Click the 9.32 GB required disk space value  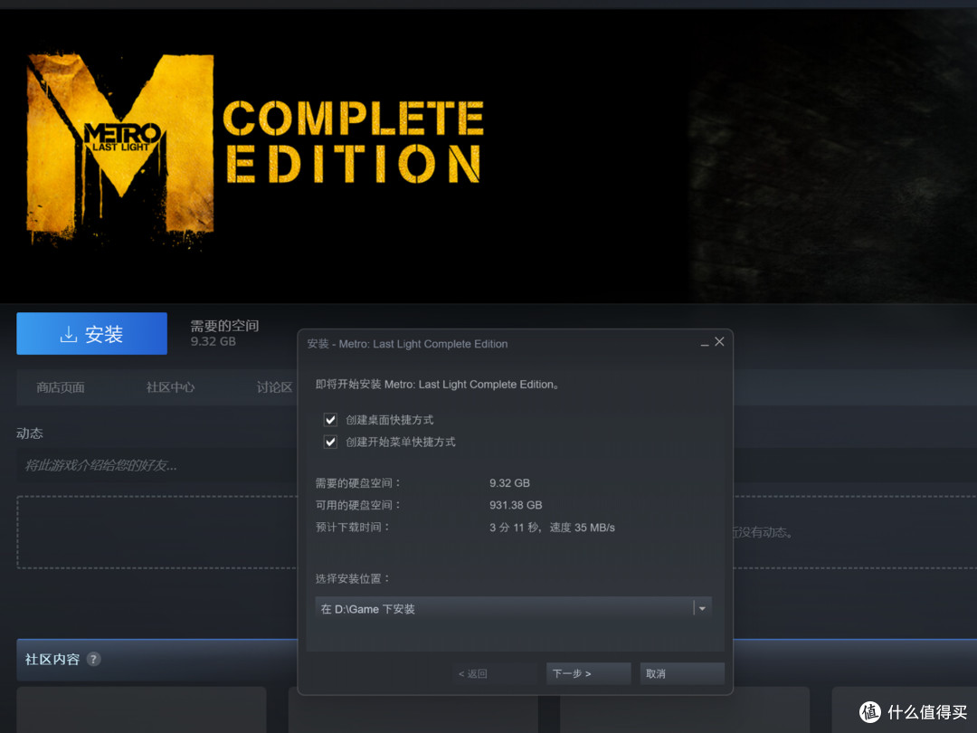click(x=509, y=483)
